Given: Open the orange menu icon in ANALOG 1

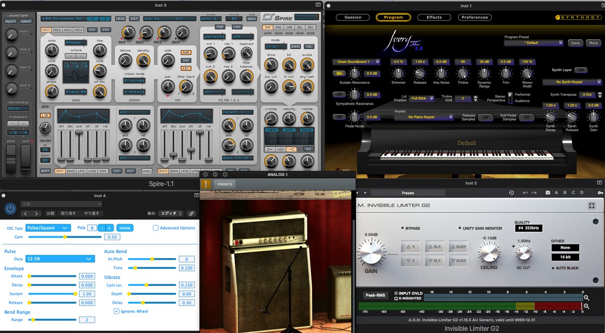Looking at the screenshot, I should (206, 184).
